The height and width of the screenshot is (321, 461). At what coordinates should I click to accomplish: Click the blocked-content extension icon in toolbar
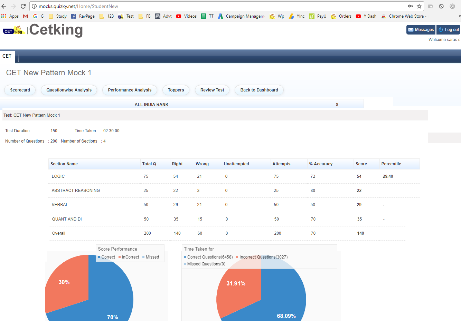[441, 6]
